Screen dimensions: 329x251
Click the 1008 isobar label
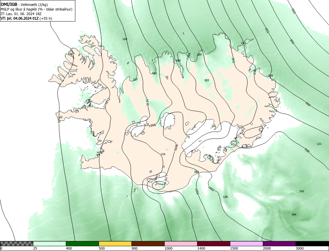[x=152, y=125]
